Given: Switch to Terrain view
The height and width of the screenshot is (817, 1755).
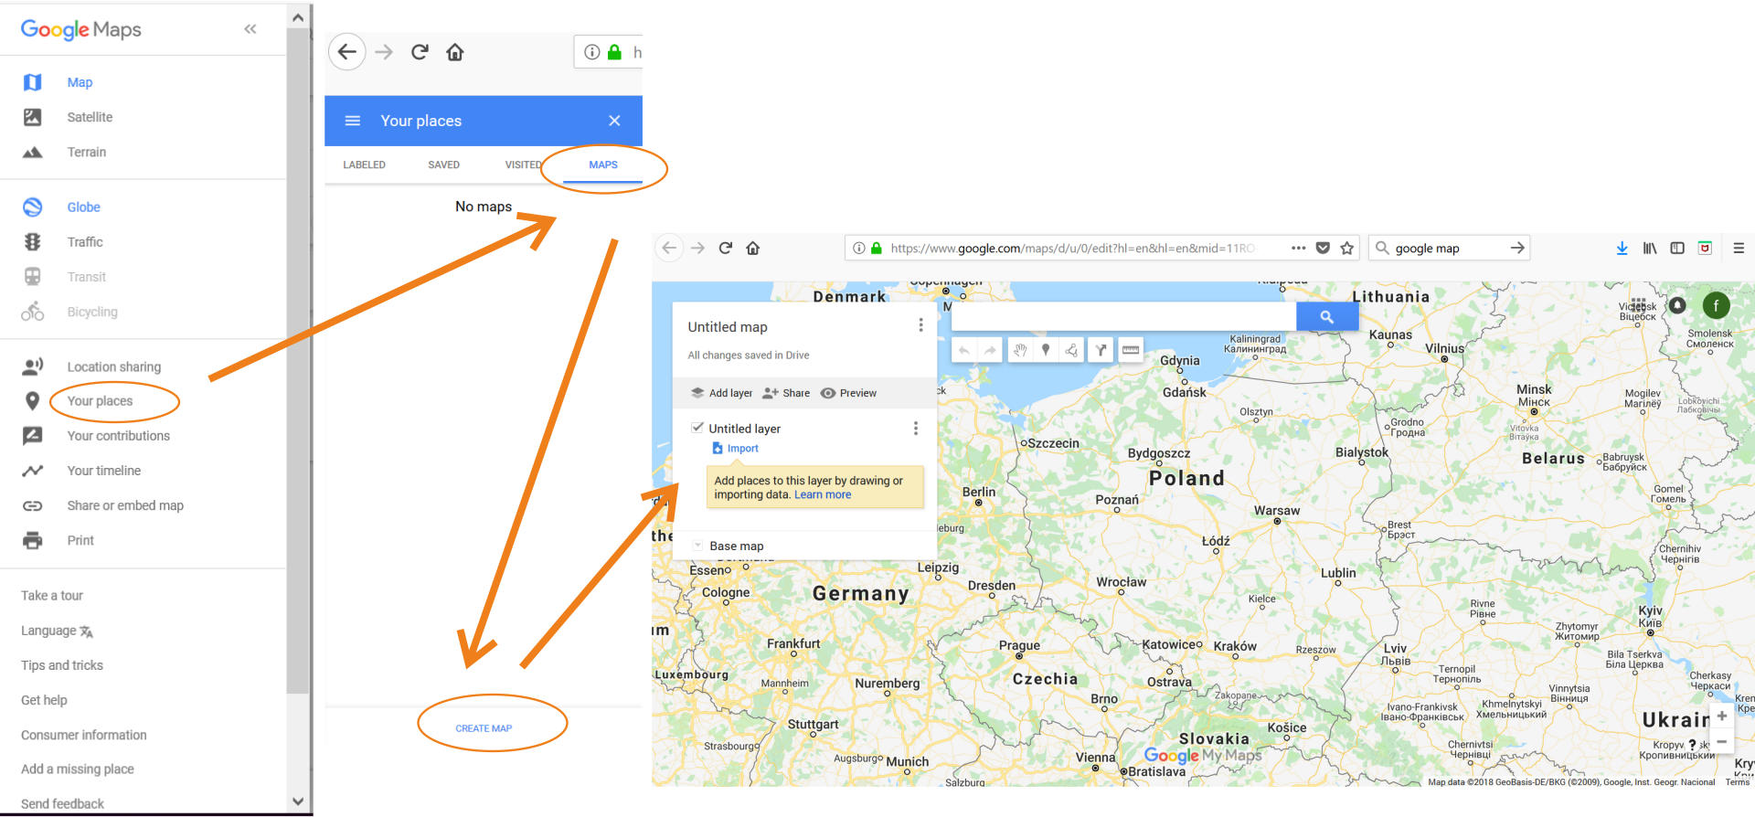Looking at the screenshot, I should click(x=87, y=152).
